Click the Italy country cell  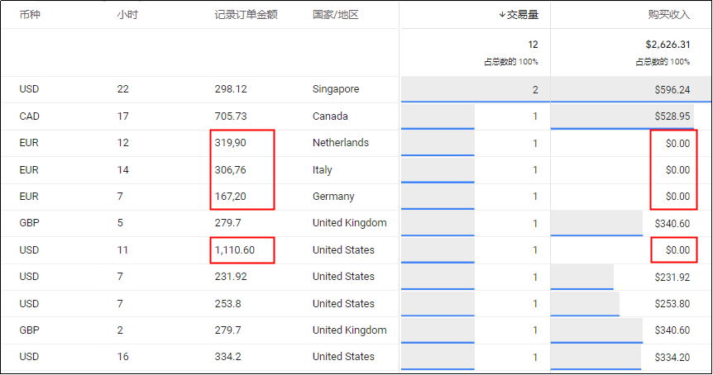[323, 170]
